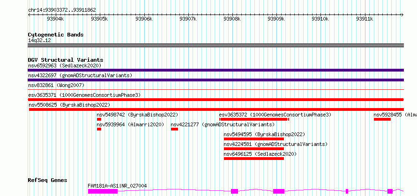Click the red bar under esv3635372
Screen dimensions: 417x196
tap(254, 119)
